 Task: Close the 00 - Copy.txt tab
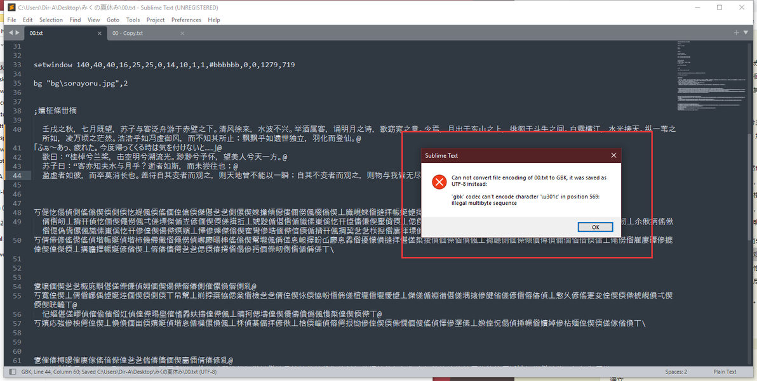(x=182, y=33)
